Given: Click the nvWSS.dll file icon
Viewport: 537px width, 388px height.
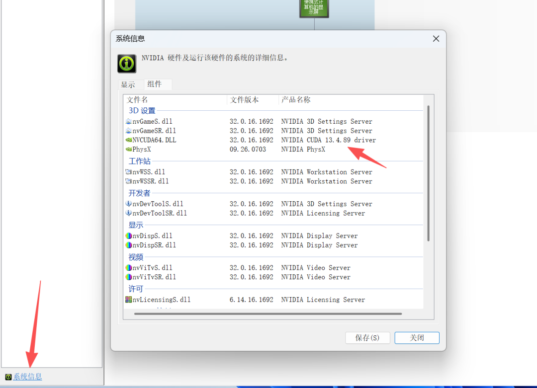Looking at the screenshot, I should pyautogui.click(x=128, y=172).
